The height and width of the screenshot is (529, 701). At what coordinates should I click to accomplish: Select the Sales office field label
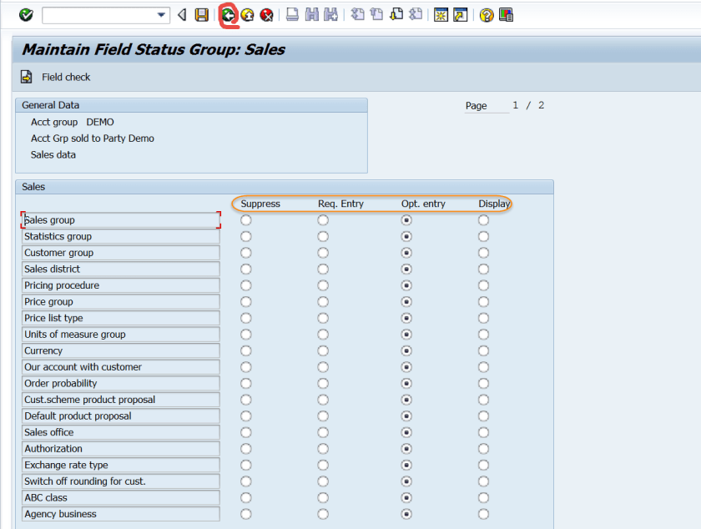121,432
